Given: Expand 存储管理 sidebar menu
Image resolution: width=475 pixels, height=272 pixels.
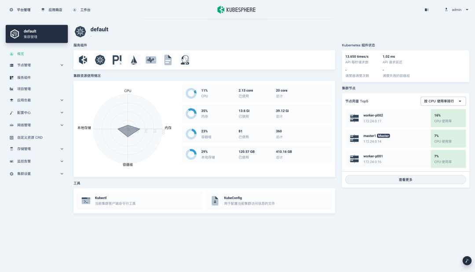Looking at the screenshot, I should pos(62,149).
